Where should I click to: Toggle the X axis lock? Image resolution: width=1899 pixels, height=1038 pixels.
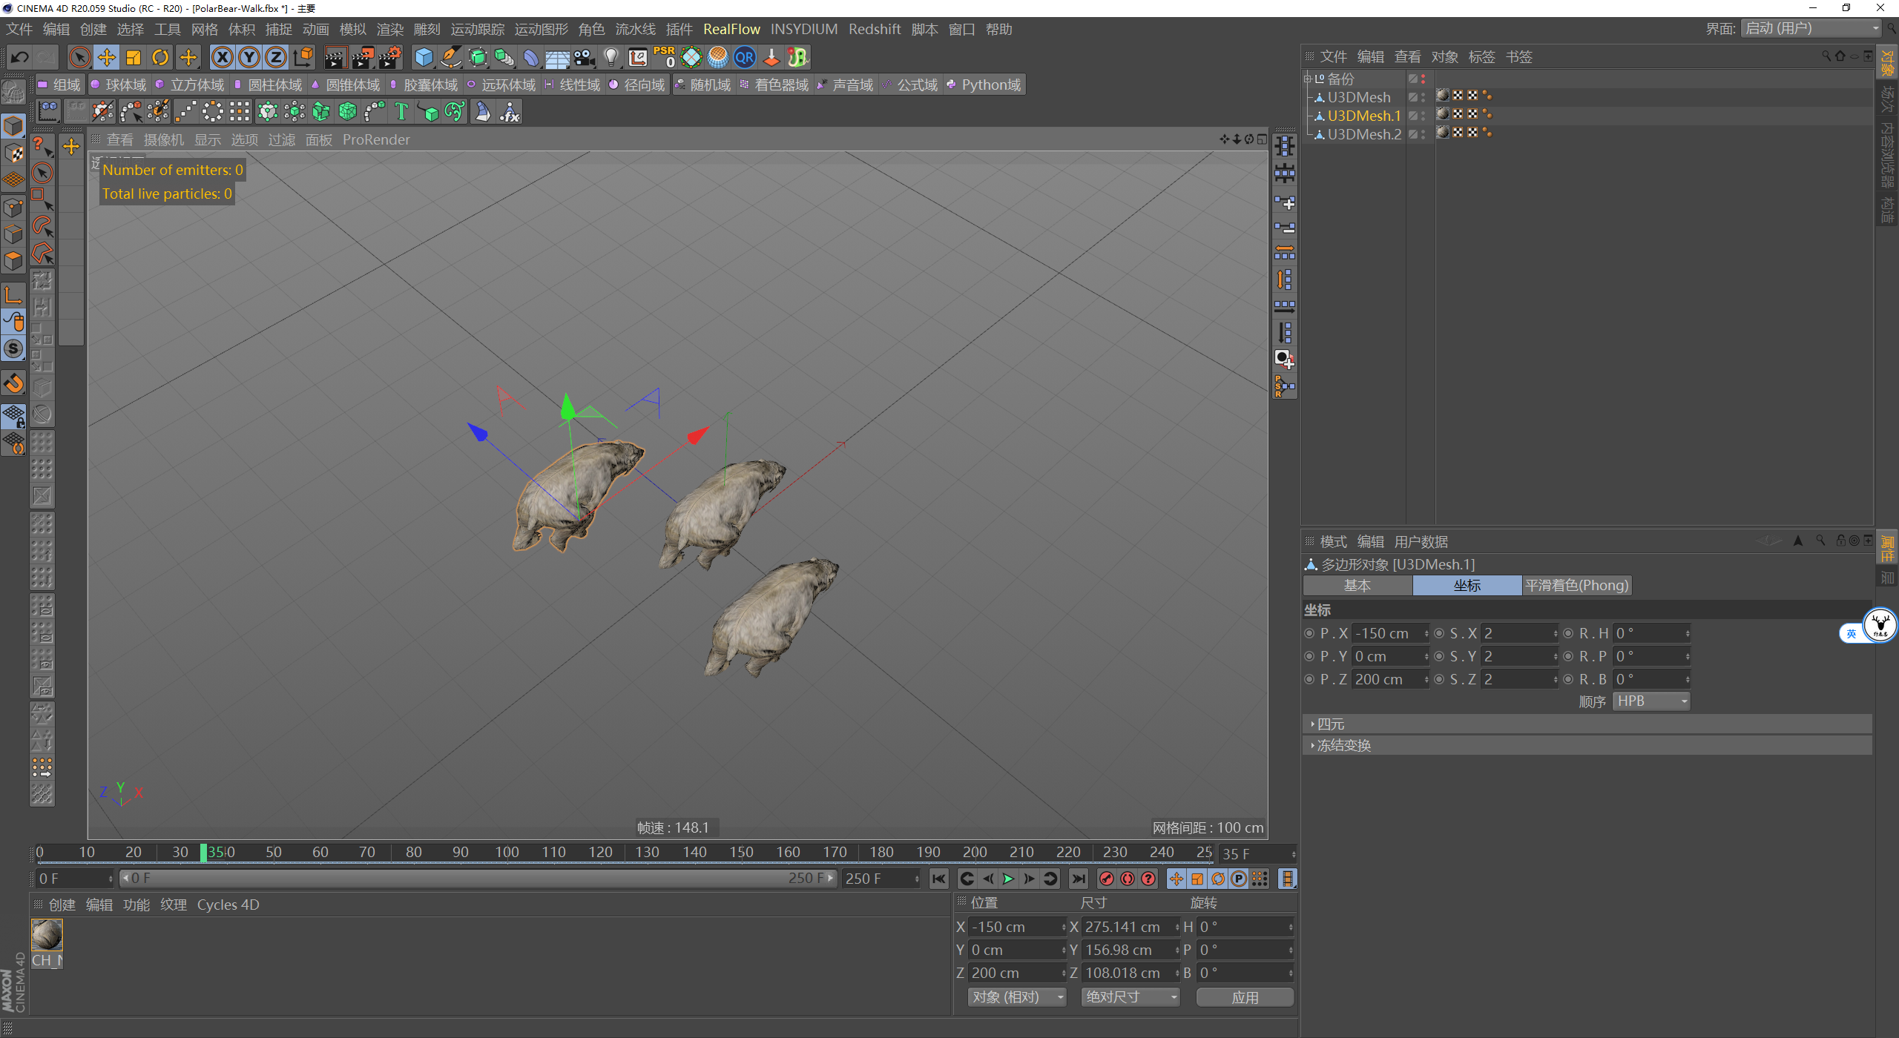click(222, 57)
